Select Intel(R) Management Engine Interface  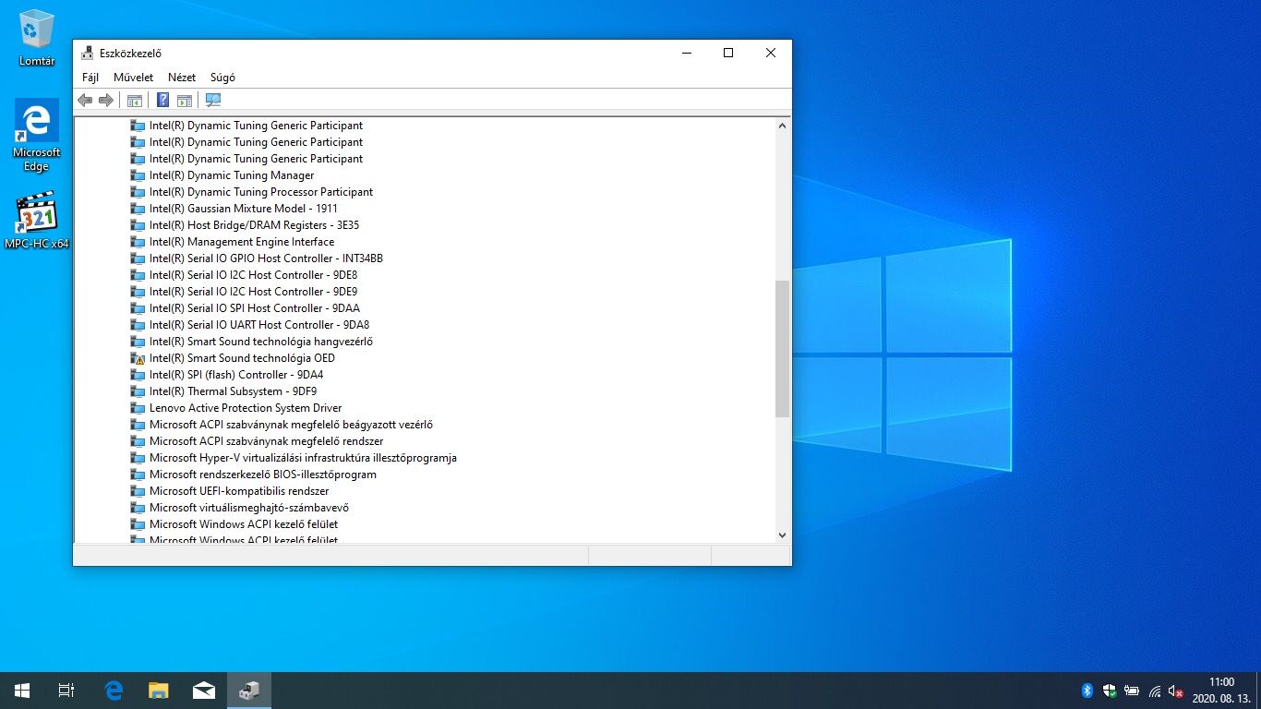click(x=233, y=242)
